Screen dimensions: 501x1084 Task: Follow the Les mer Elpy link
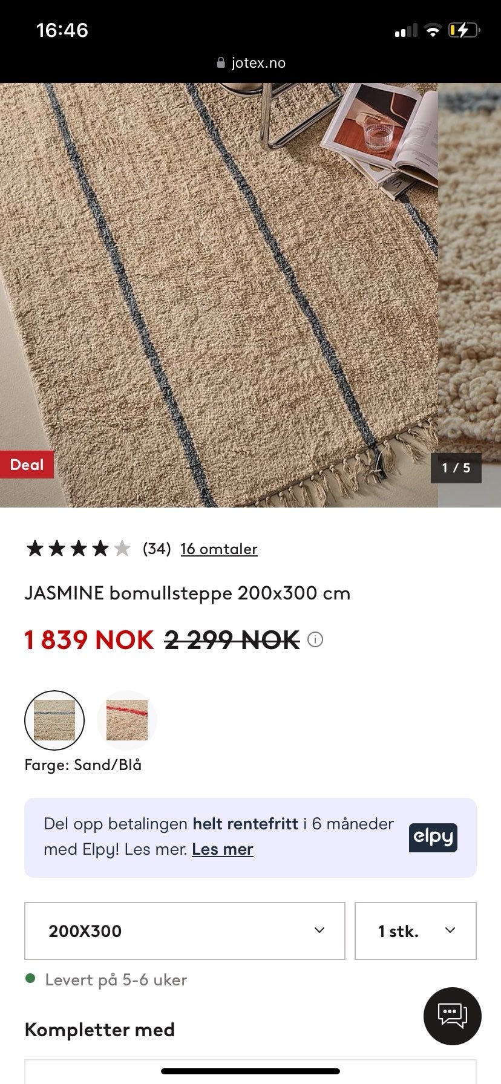[222, 849]
